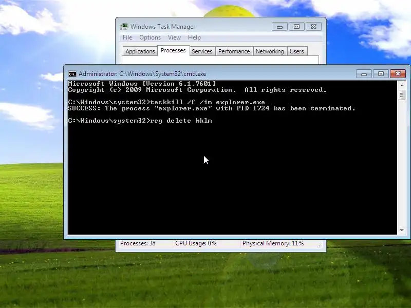The image size is (411, 308).
Task: Maximize the Windows Task Manager window
Action: point(296,27)
